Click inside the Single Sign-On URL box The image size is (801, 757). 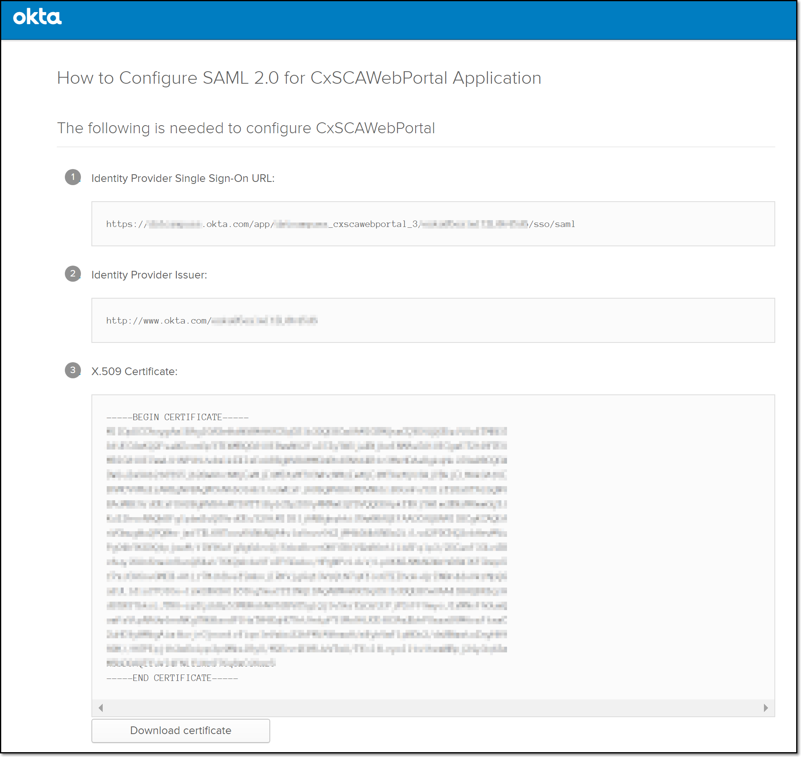click(x=433, y=223)
